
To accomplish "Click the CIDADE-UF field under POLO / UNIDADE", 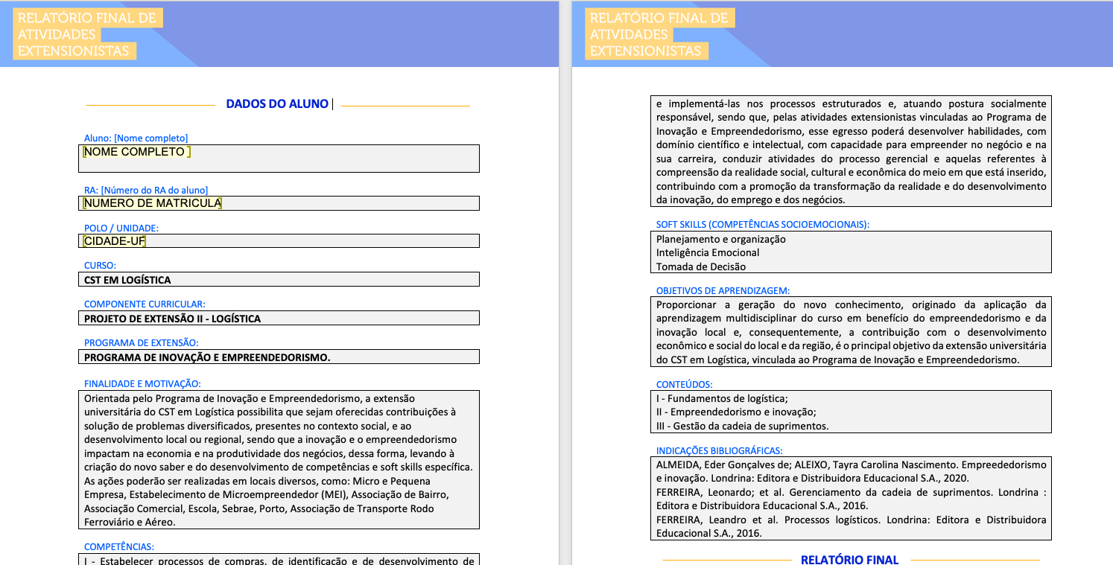I will click(279, 241).
